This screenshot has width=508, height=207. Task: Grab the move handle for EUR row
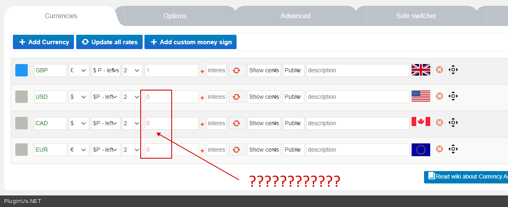pos(453,149)
